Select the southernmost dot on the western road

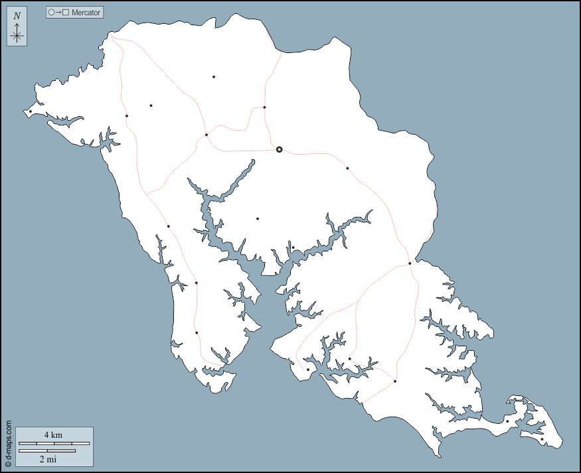(x=197, y=333)
